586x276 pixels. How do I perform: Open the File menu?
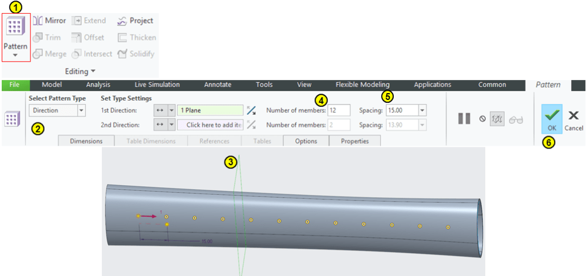coord(15,85)
